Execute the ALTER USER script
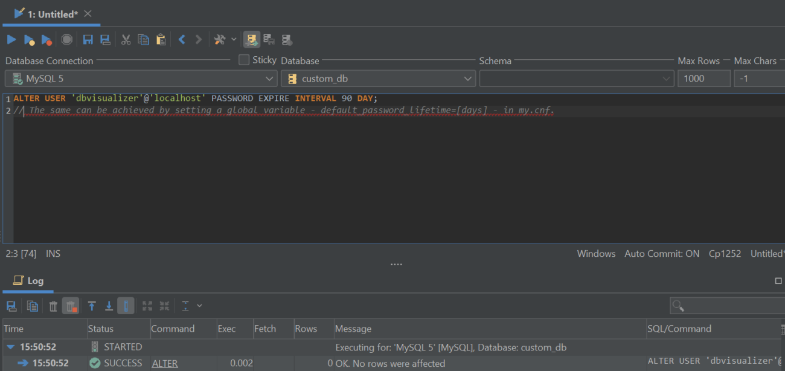This screenshot has height=371, width=785. 11,39
